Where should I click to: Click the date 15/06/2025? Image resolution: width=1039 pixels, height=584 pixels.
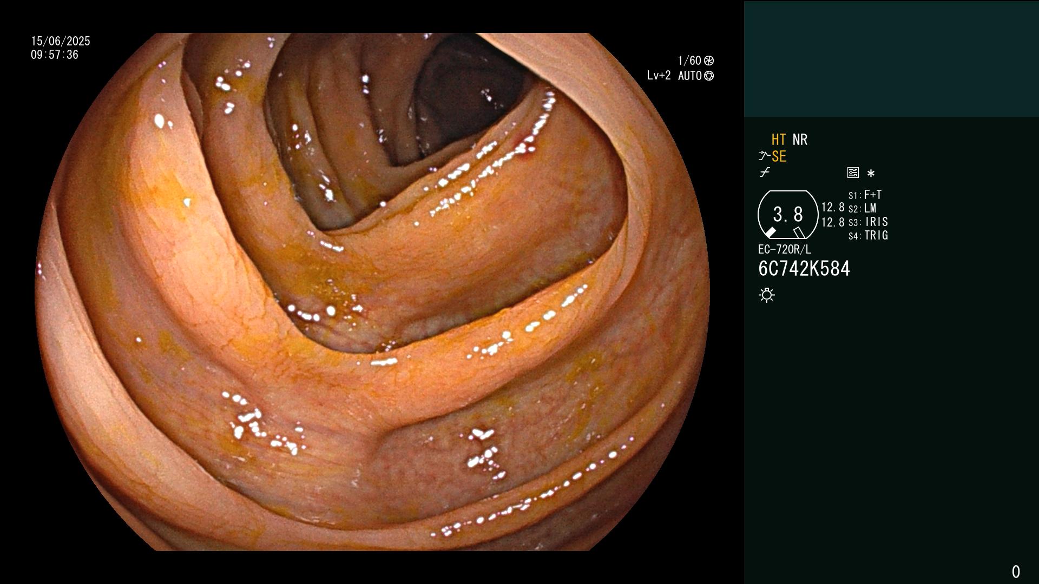[x=61, y=41]
